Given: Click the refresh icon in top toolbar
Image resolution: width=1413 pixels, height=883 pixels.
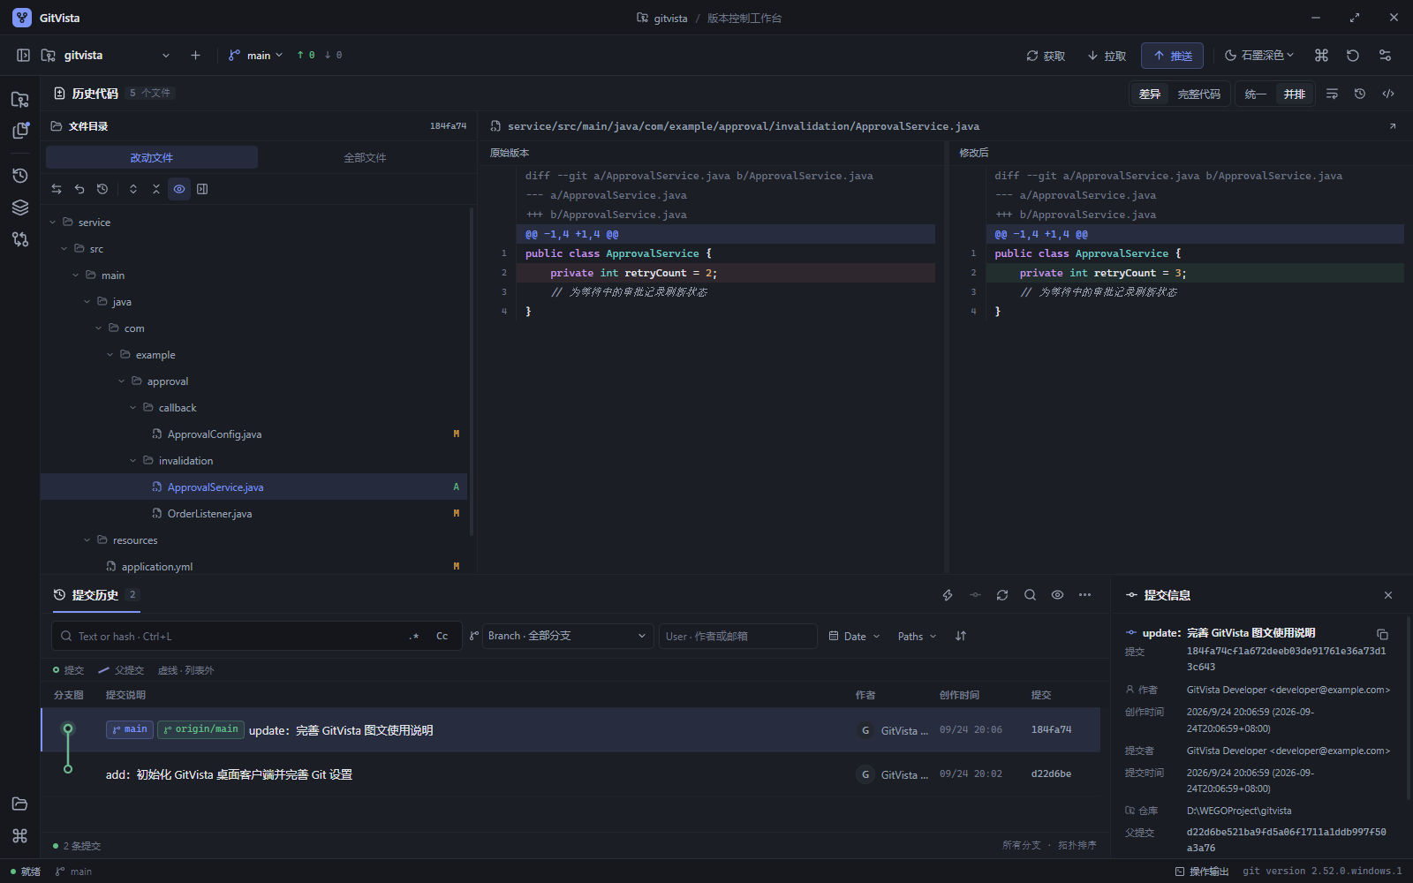Looking at the screenshot, I should (x=1352, y=55).
